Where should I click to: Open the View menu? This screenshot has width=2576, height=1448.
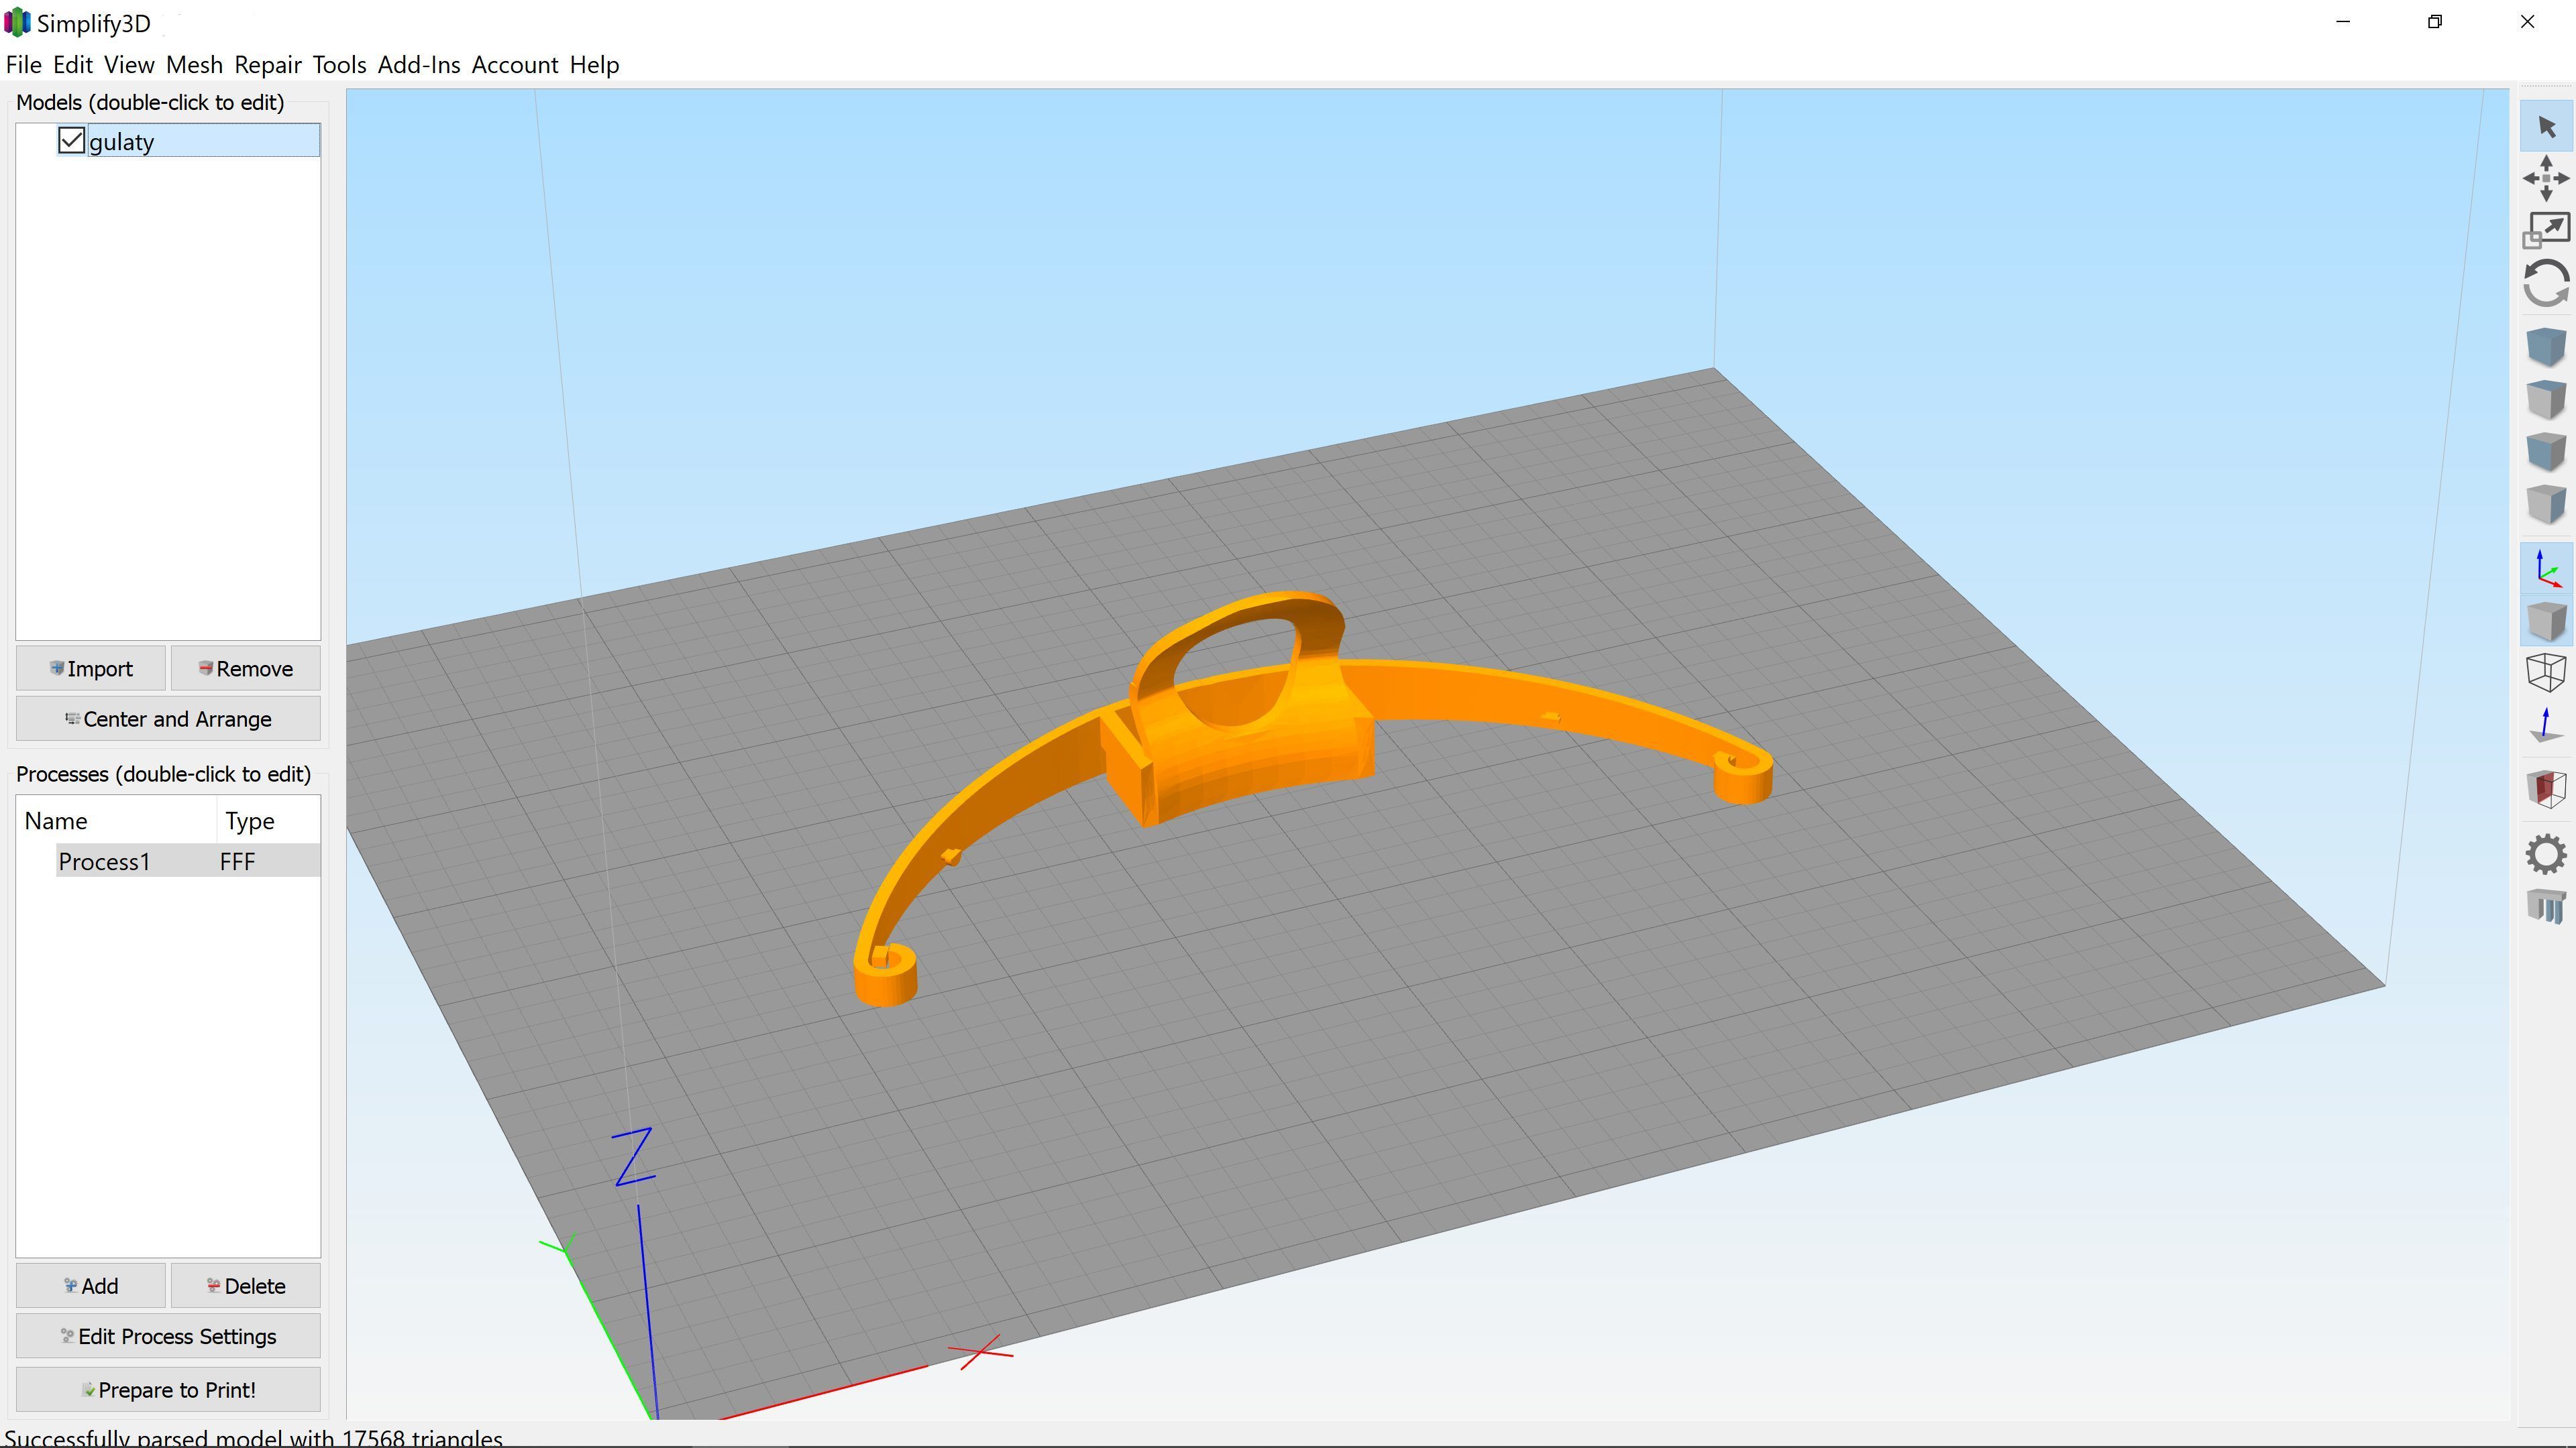click(x=129, y=65)
